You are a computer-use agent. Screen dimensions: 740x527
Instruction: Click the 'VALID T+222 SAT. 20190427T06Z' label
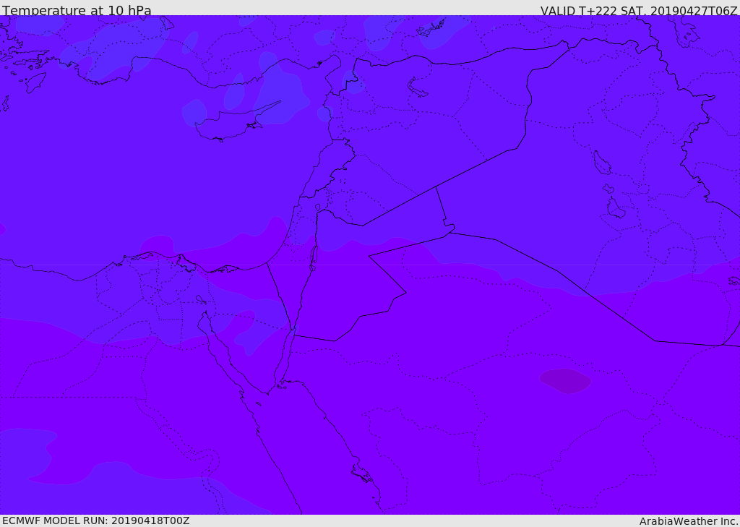click(x=639, y=10)
